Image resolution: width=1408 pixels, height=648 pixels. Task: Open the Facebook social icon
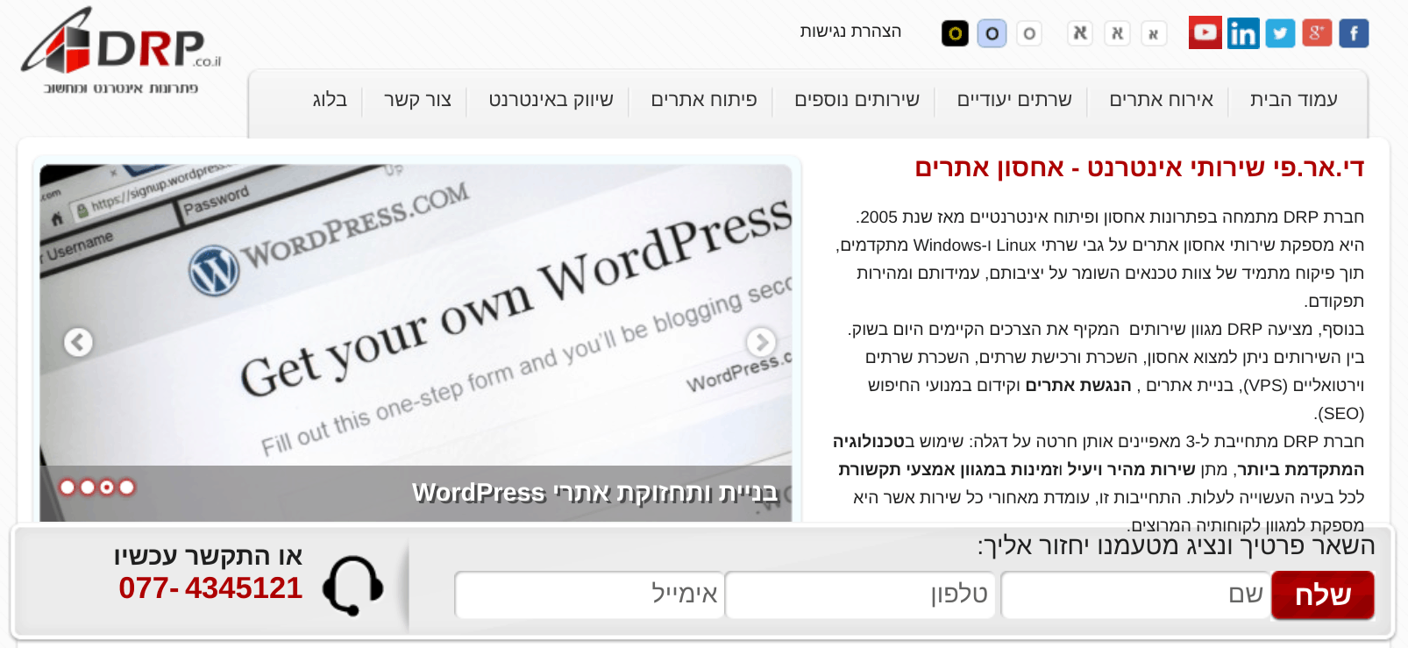coord(1354,33)
